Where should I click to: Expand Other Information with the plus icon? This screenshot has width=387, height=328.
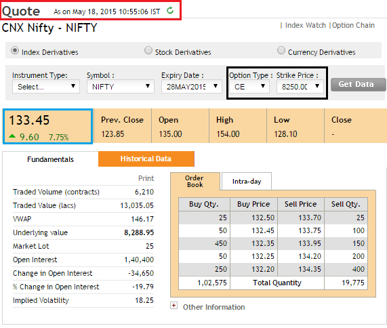(174, 306)
